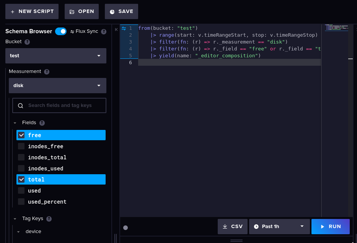357x243 pixels.
Task: Open the help icon beside Schema Browser
Action: tap(104, 31)
